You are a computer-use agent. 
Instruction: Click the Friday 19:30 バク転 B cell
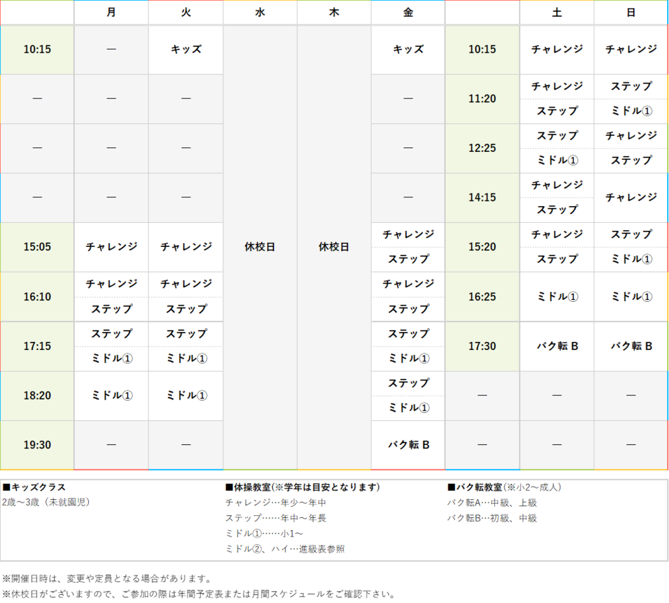coord(408,445)
